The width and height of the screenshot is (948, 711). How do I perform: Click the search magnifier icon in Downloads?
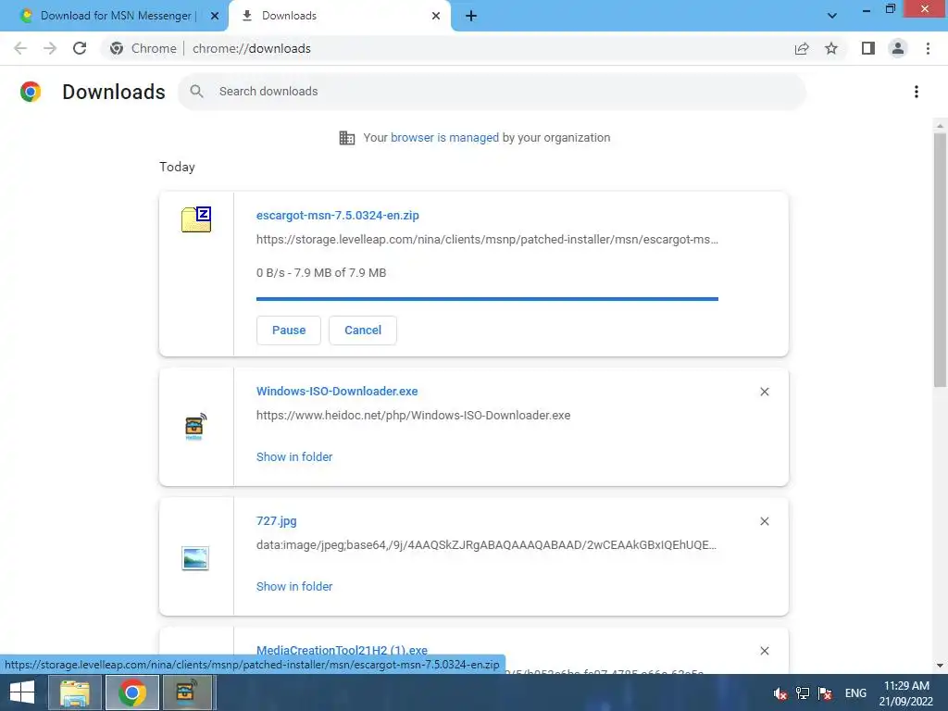click(196, 92)
